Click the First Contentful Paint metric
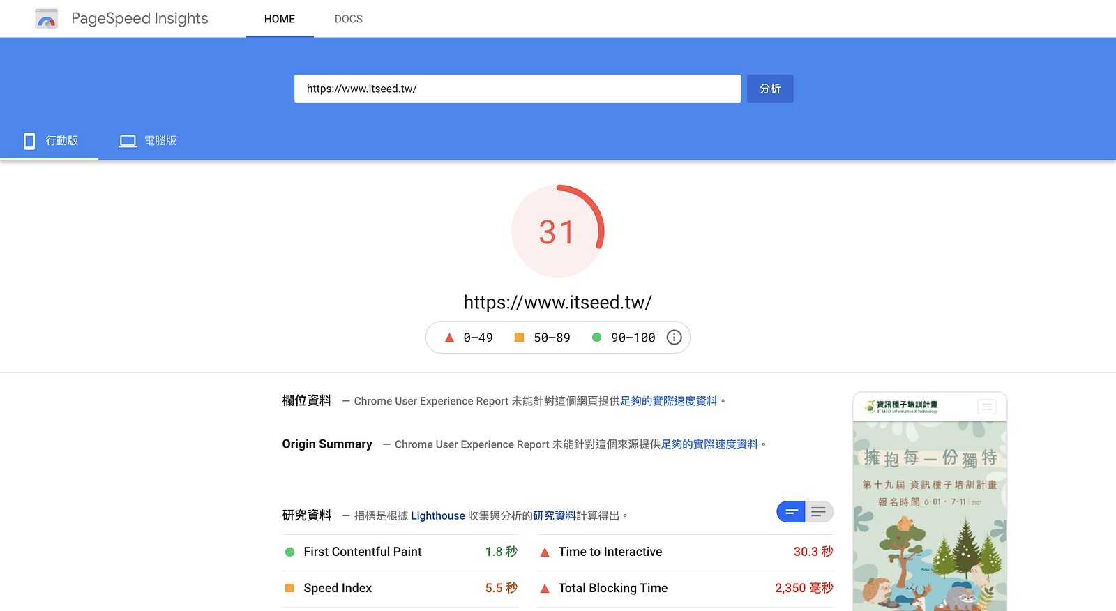This screenshot has height=611, width=1116. coord(400,552)
